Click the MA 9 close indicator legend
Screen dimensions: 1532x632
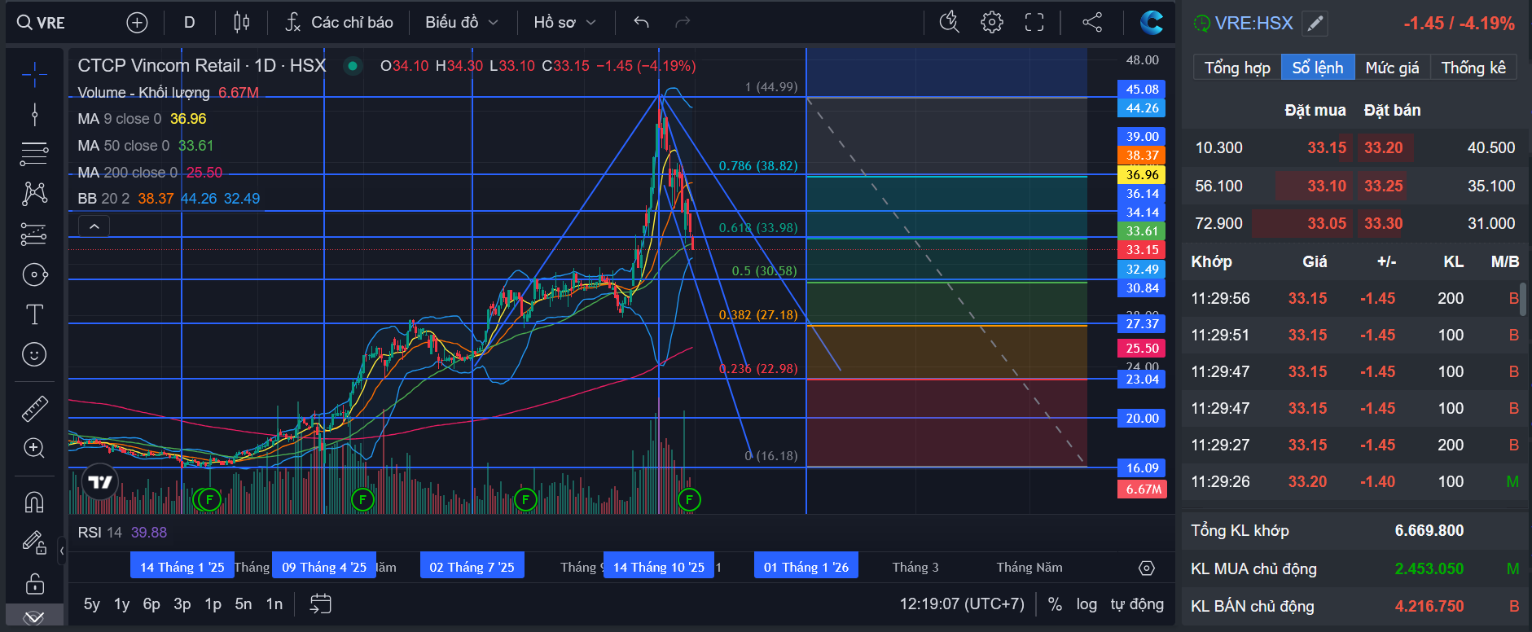click(x=142, y=119)
